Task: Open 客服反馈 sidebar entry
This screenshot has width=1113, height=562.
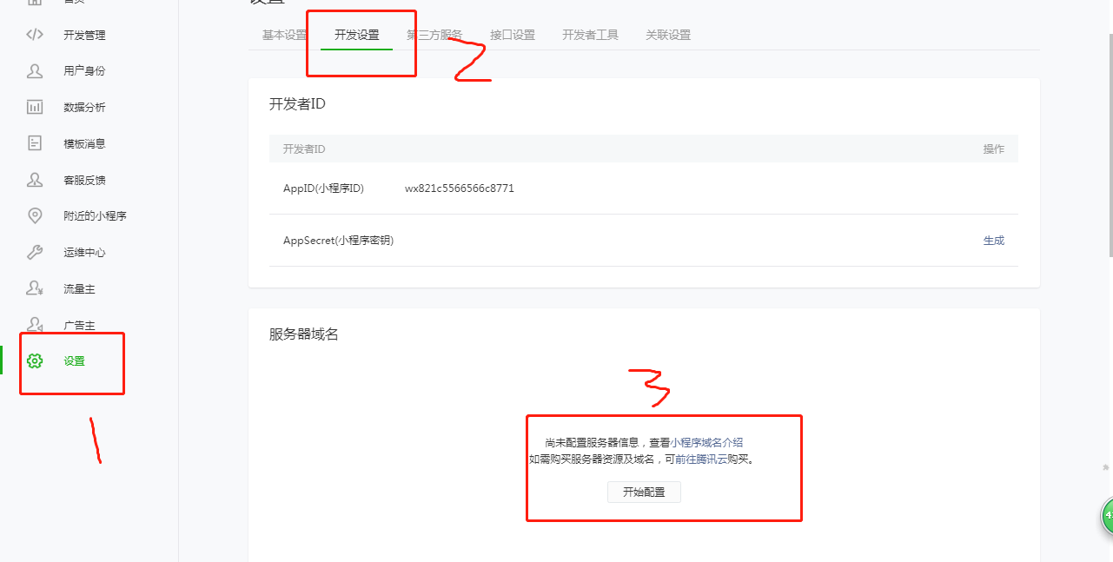Action: coord(84,181)
